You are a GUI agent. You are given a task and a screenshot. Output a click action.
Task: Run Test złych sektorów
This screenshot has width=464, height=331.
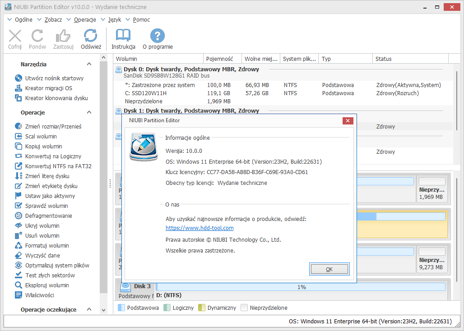45,276
